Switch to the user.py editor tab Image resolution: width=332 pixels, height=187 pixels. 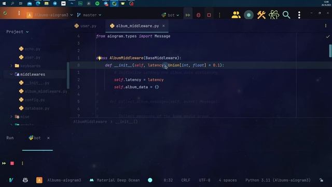pyautogui.click(x=86, y=26)
